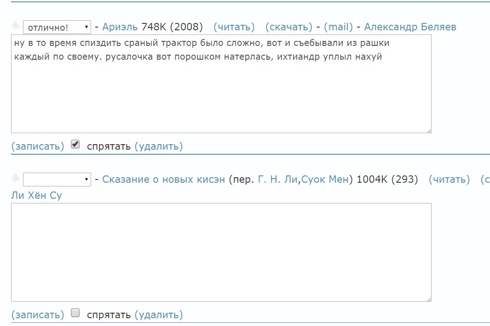The height and width of the screenshot is (326, 490).
Task: Check спрятать checkbox under the empty review
Action: pyautogui.click(x=75, y=313)
